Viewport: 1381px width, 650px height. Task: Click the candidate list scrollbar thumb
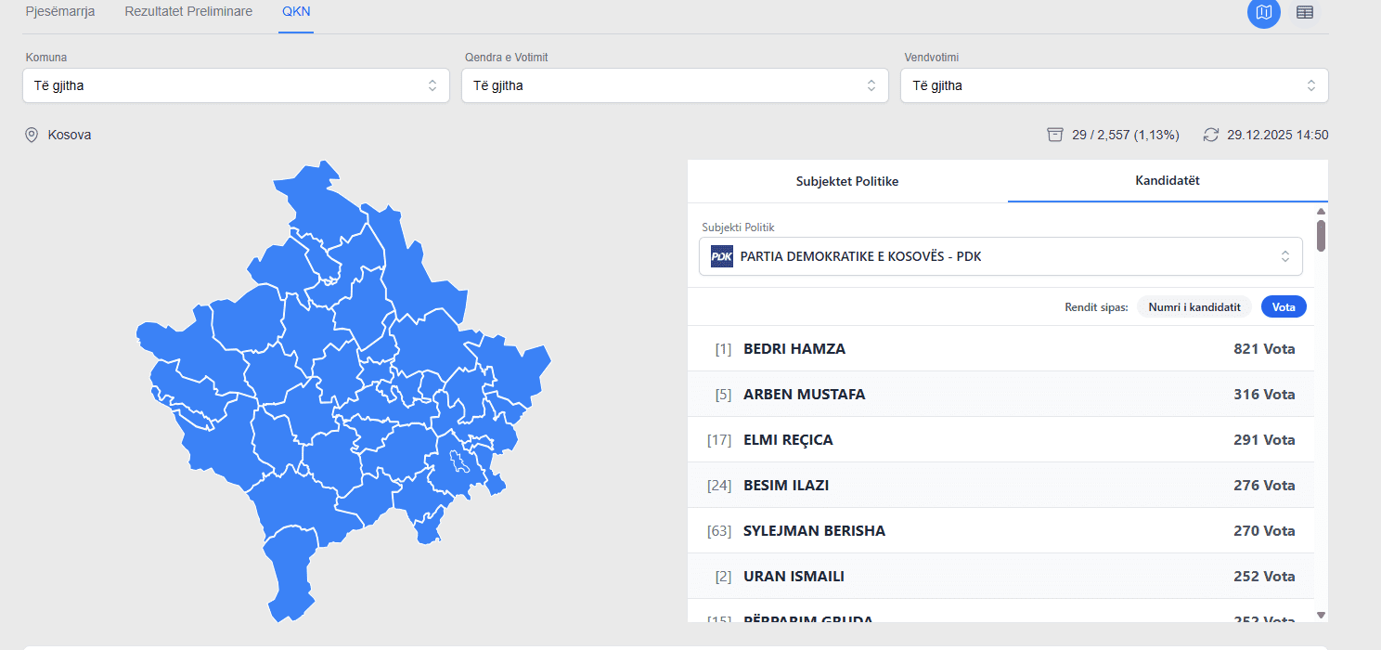pyautogui.click(x=1321, y=234)
